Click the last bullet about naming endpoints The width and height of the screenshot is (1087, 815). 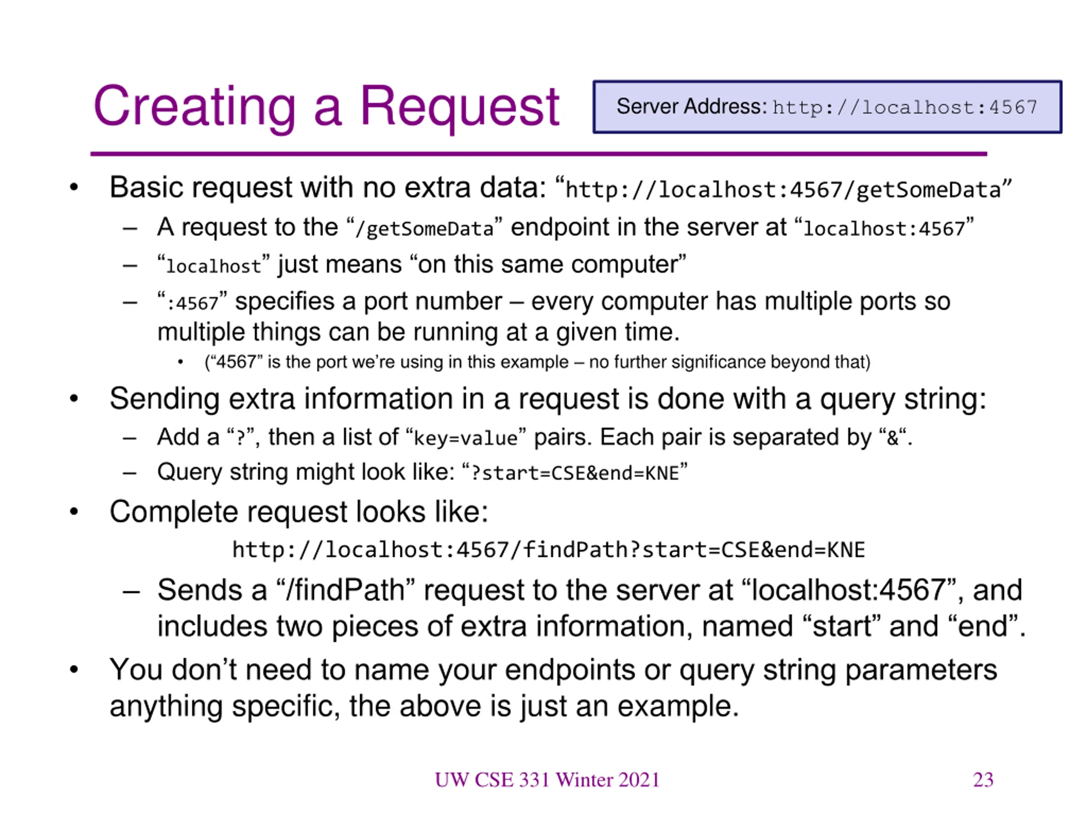553,688
